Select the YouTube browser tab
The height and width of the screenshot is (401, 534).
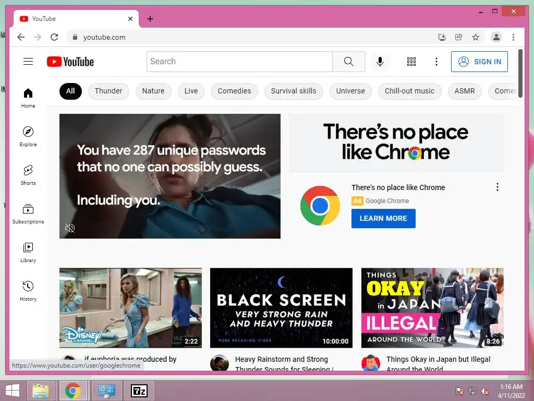click(76, 19)
